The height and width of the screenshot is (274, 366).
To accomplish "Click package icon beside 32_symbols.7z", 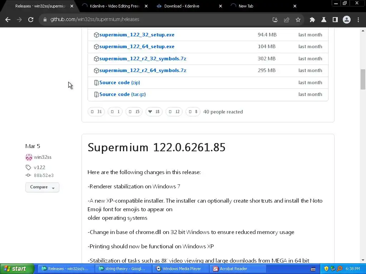I will click(x=96, y=59).
